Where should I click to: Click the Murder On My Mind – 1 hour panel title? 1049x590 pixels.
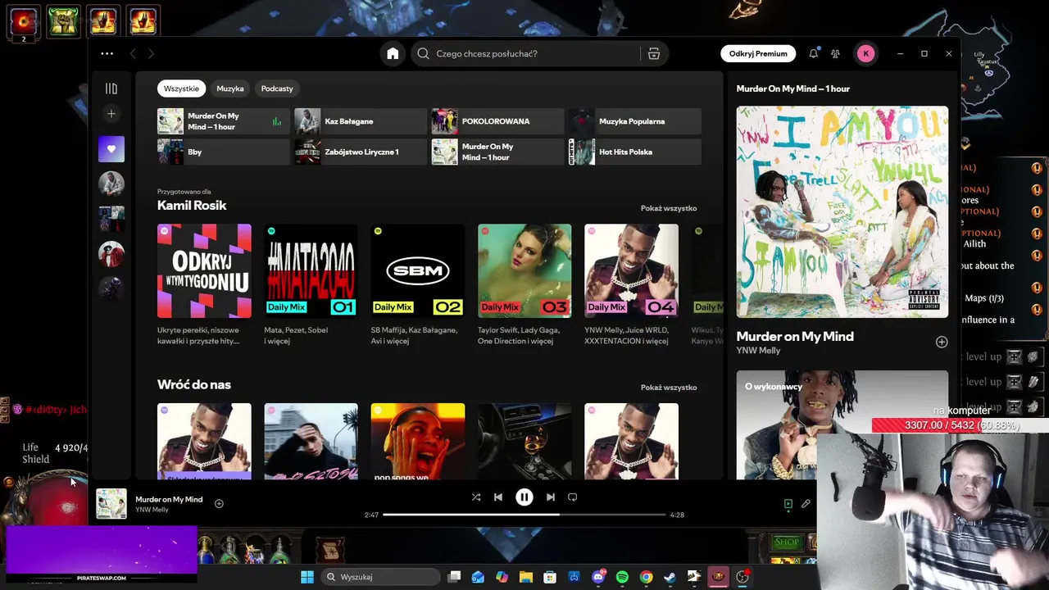click(792, 88)
